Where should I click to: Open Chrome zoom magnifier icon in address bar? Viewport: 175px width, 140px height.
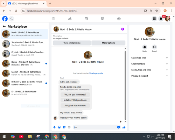(x=151, y=11)
